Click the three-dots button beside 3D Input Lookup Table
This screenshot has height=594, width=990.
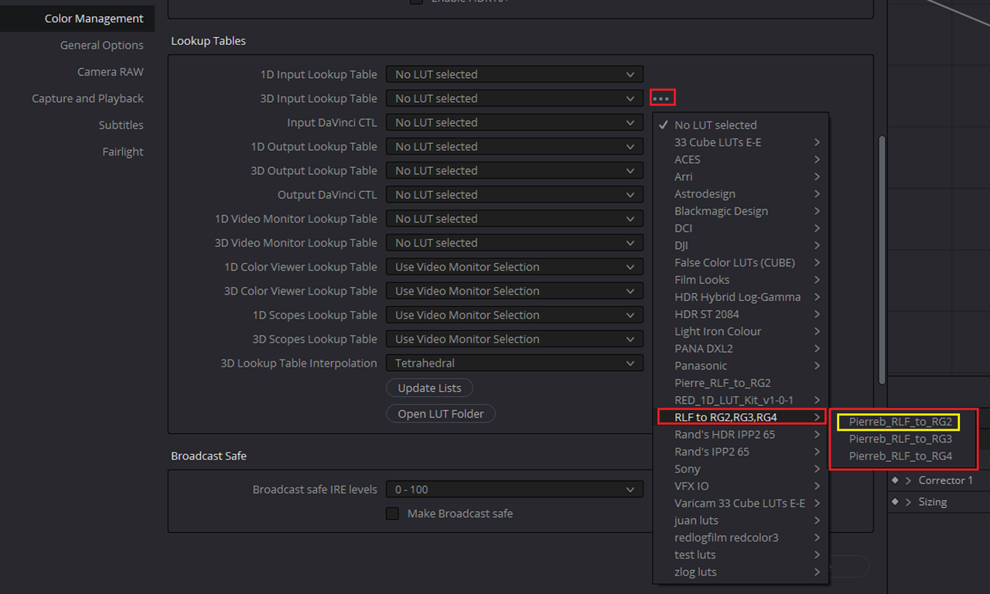(663, 98)
